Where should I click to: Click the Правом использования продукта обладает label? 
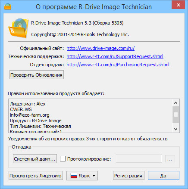point(56,93)
